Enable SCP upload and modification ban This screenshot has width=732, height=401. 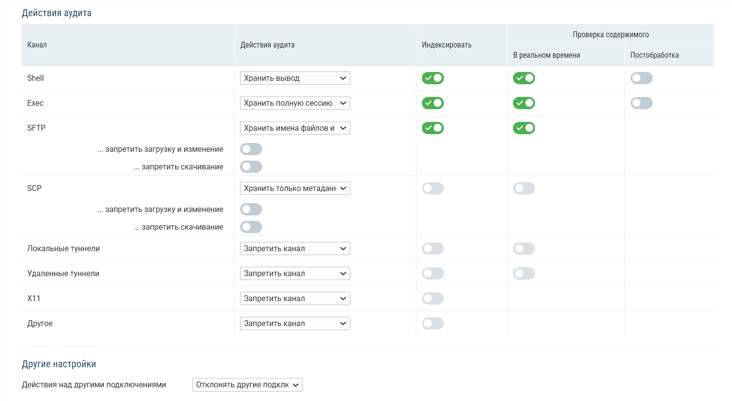tap(251, 210)
